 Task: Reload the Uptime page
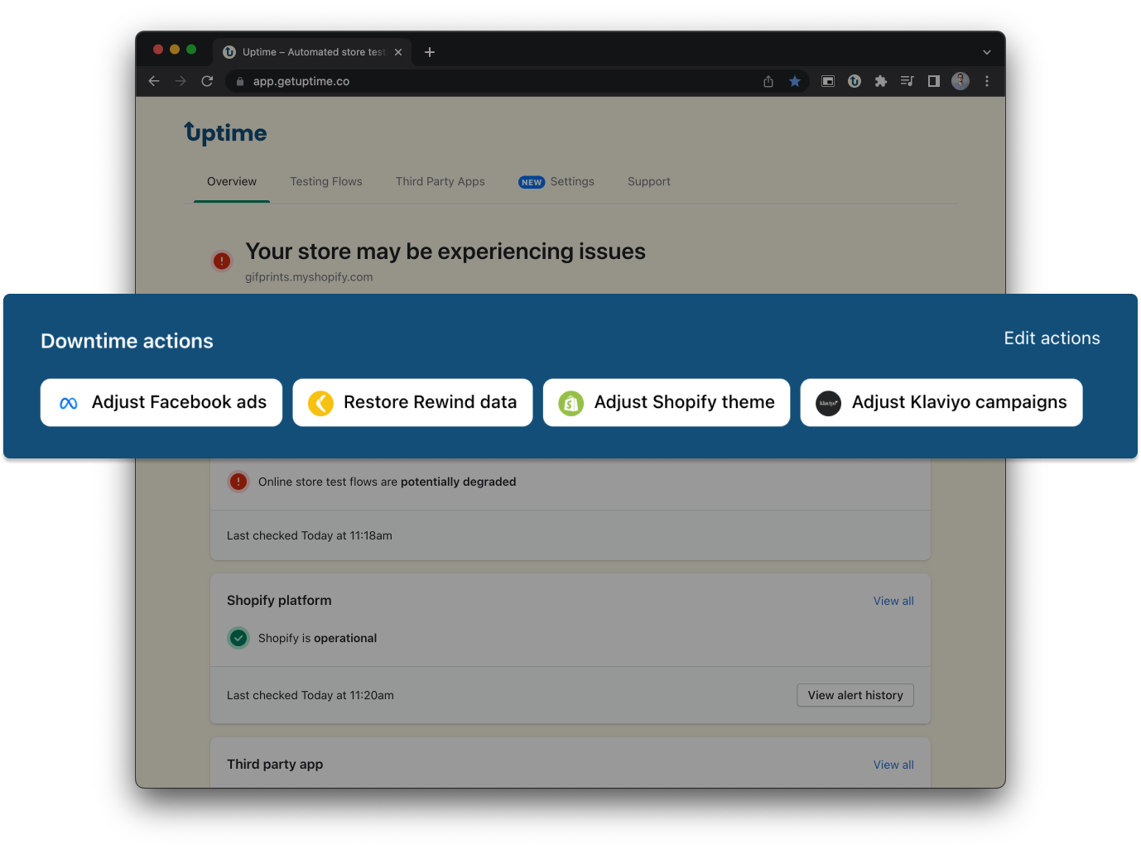pos(207,81)
